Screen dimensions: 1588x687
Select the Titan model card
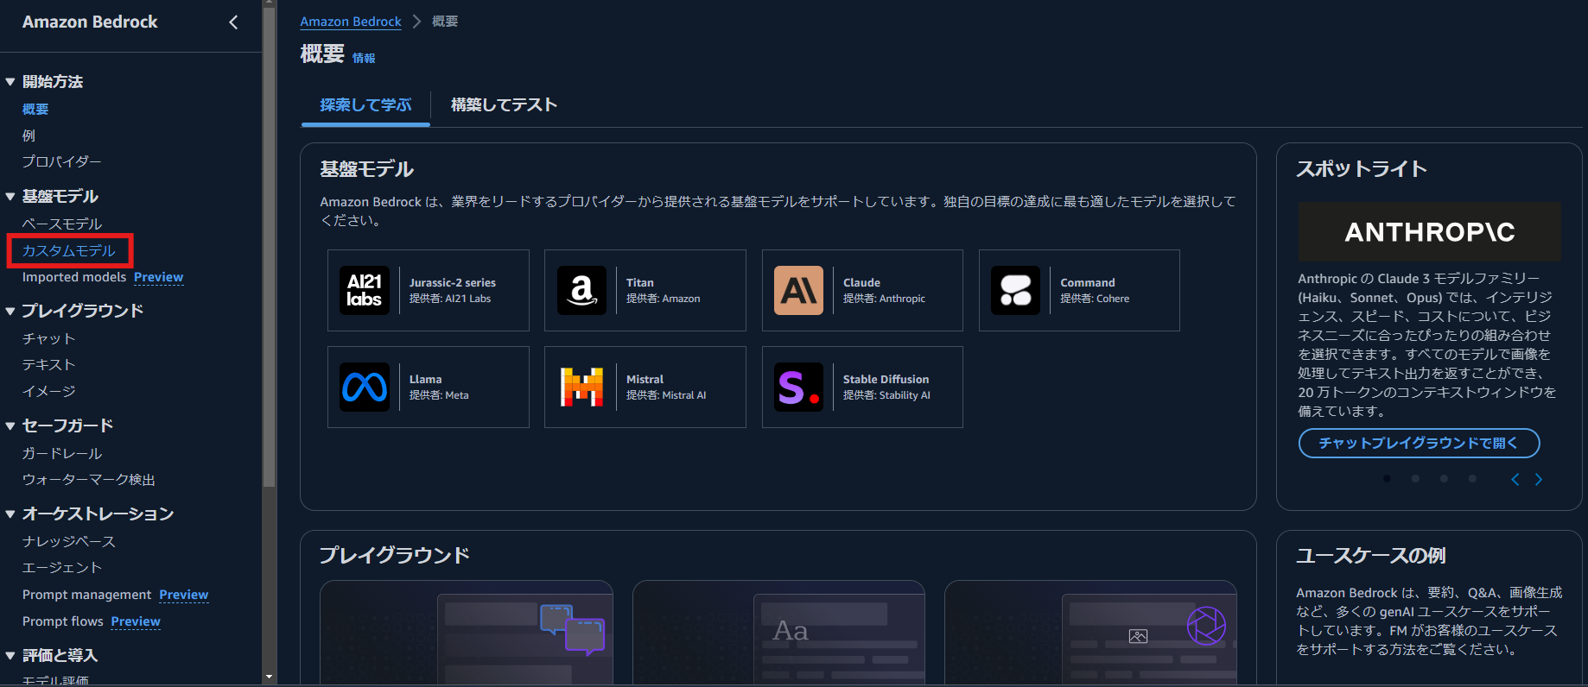point(645,290)
